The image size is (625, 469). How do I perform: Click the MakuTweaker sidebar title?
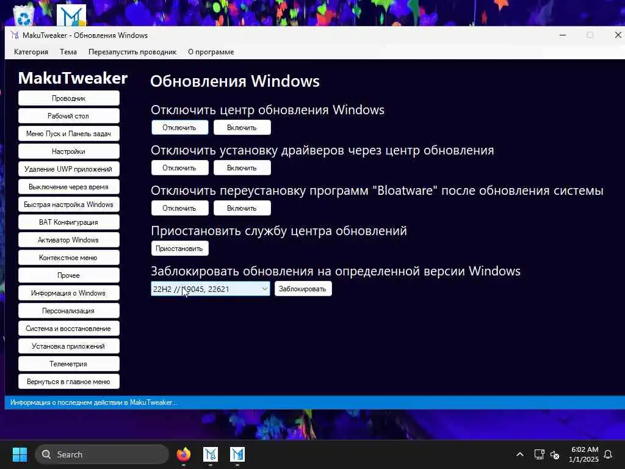coord(73,78)
